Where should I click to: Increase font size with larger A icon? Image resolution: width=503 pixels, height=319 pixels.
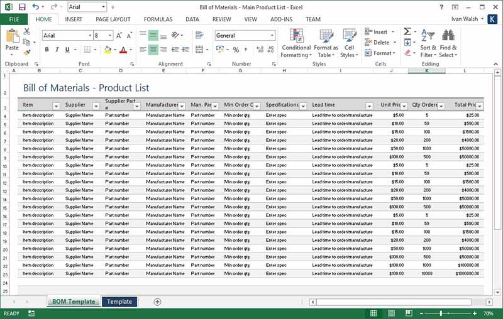[x=119, y=36]
